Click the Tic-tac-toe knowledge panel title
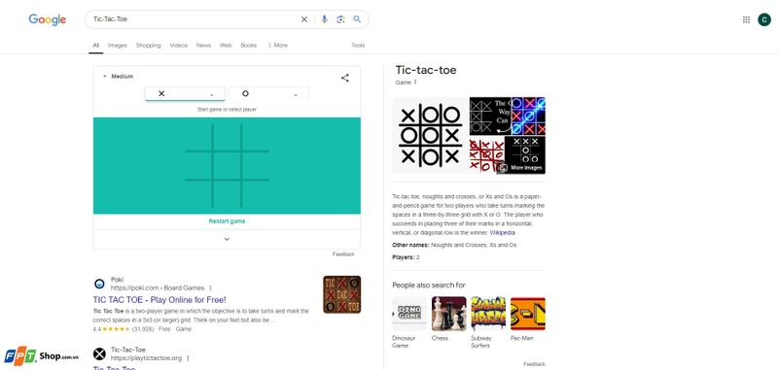The height and width of the screenshot is (370, 778). click(x=426, y=70)
